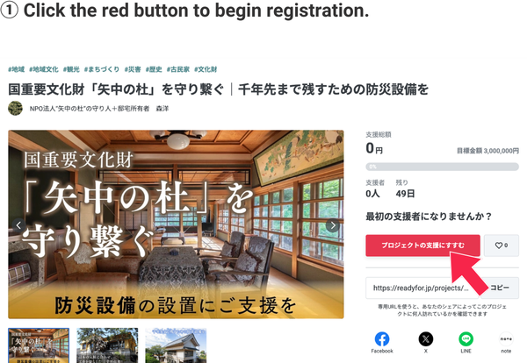Viewport: 527px width, 363px height.
Task: Show next slide with right arrow
Action: [x=333, y=225]
